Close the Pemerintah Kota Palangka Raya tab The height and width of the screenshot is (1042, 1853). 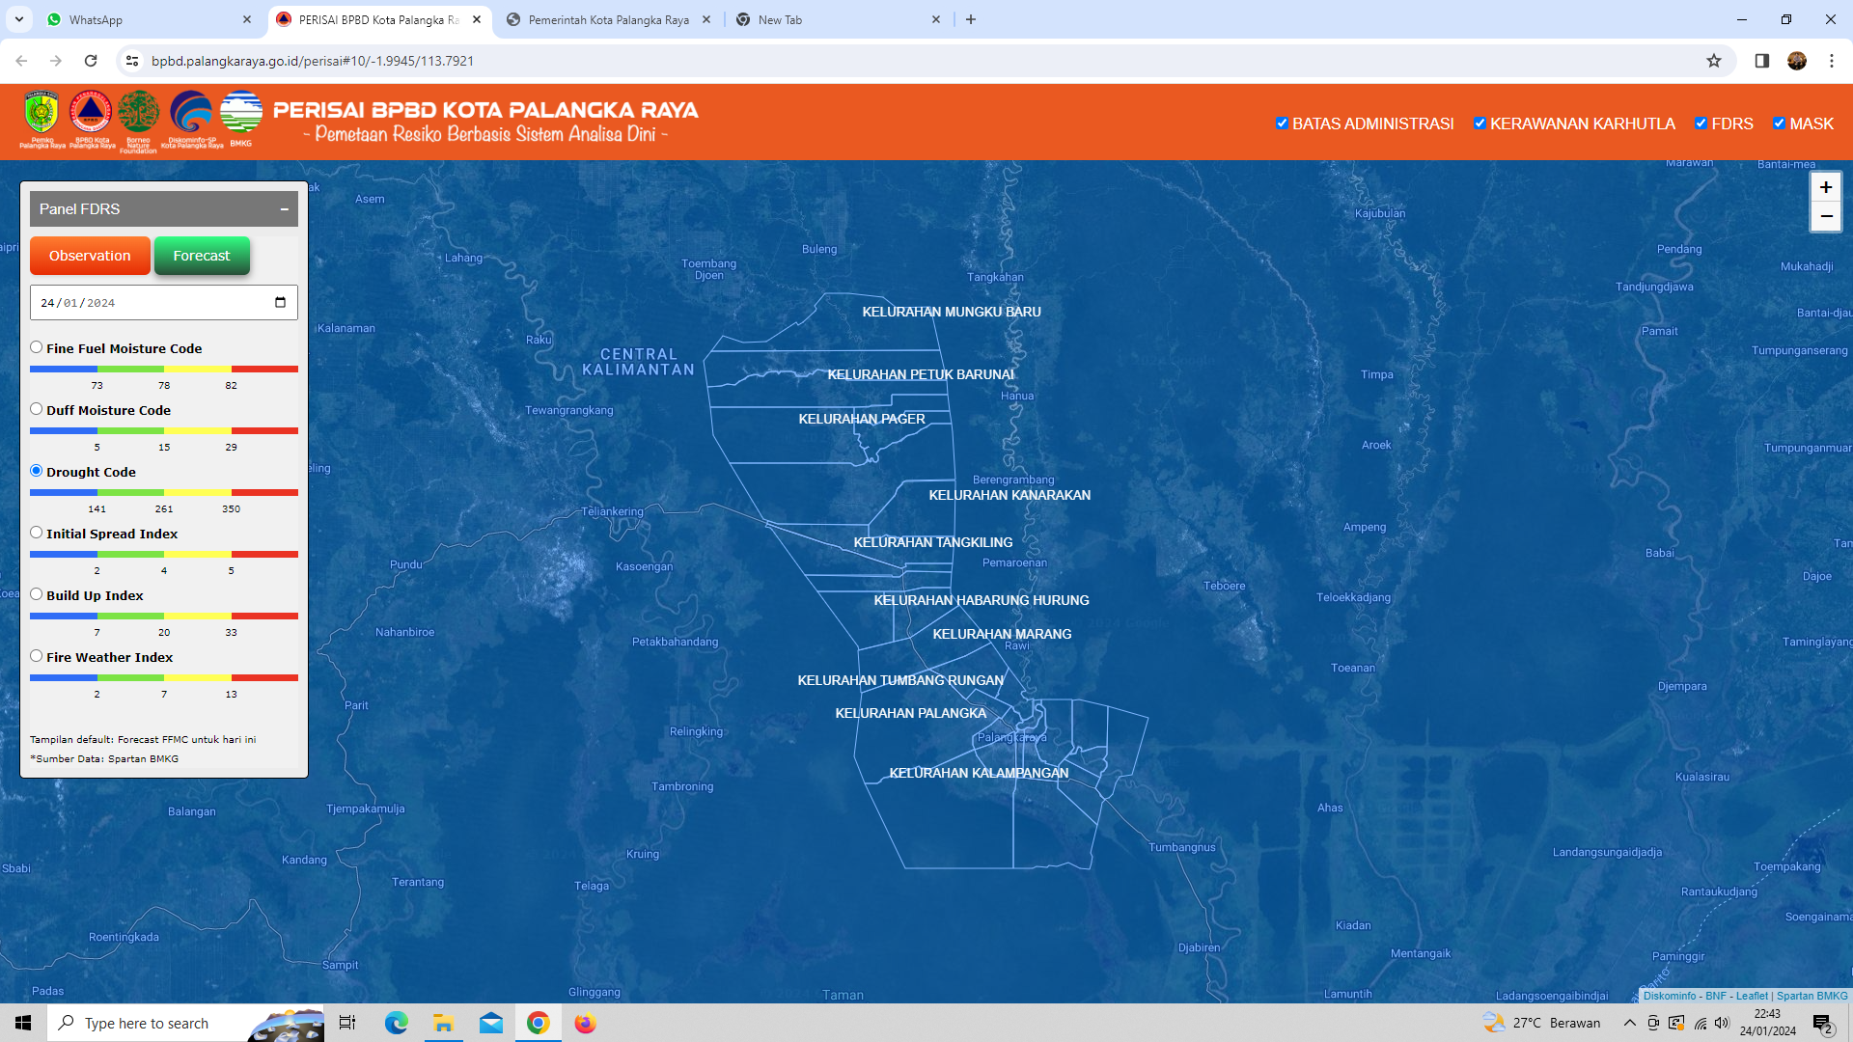point(706,19)
